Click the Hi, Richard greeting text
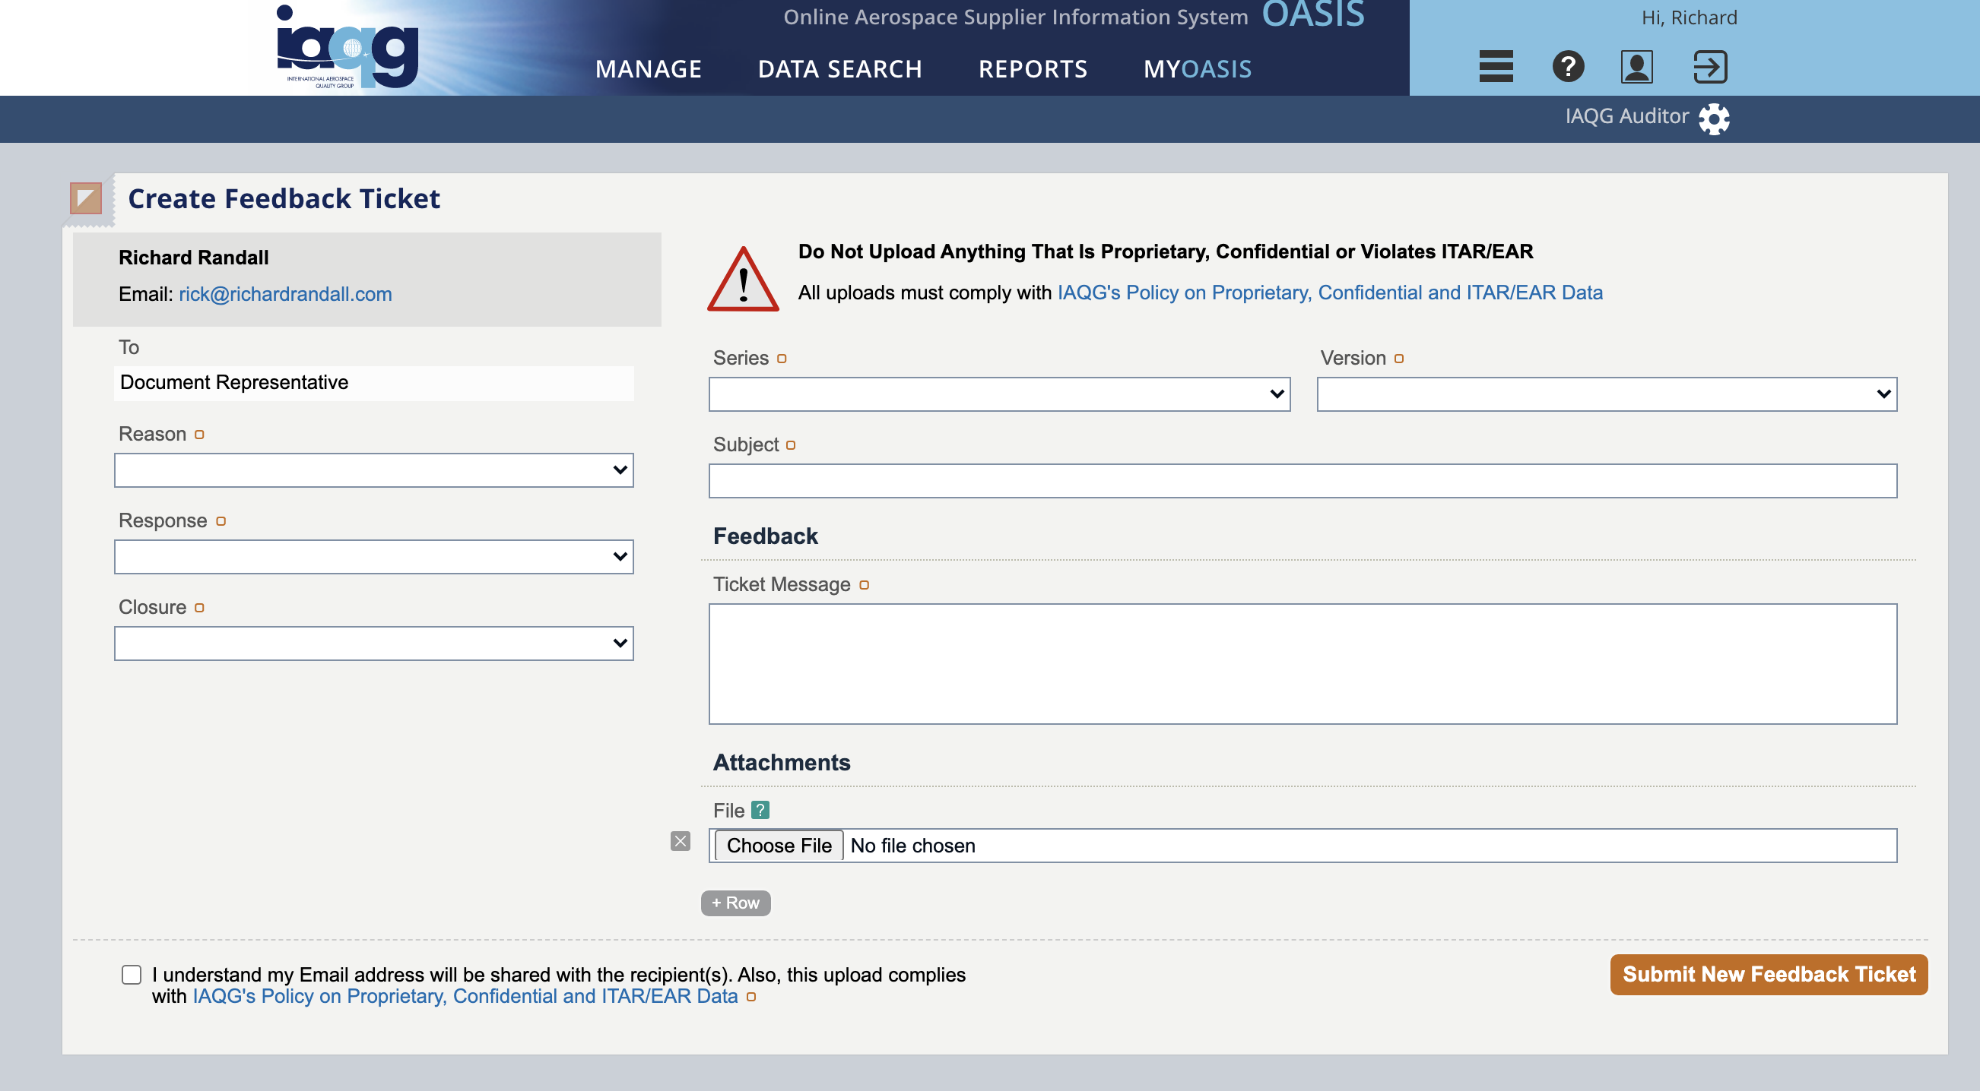This screenshot has height=1091, width=1980. [1689, 17]
